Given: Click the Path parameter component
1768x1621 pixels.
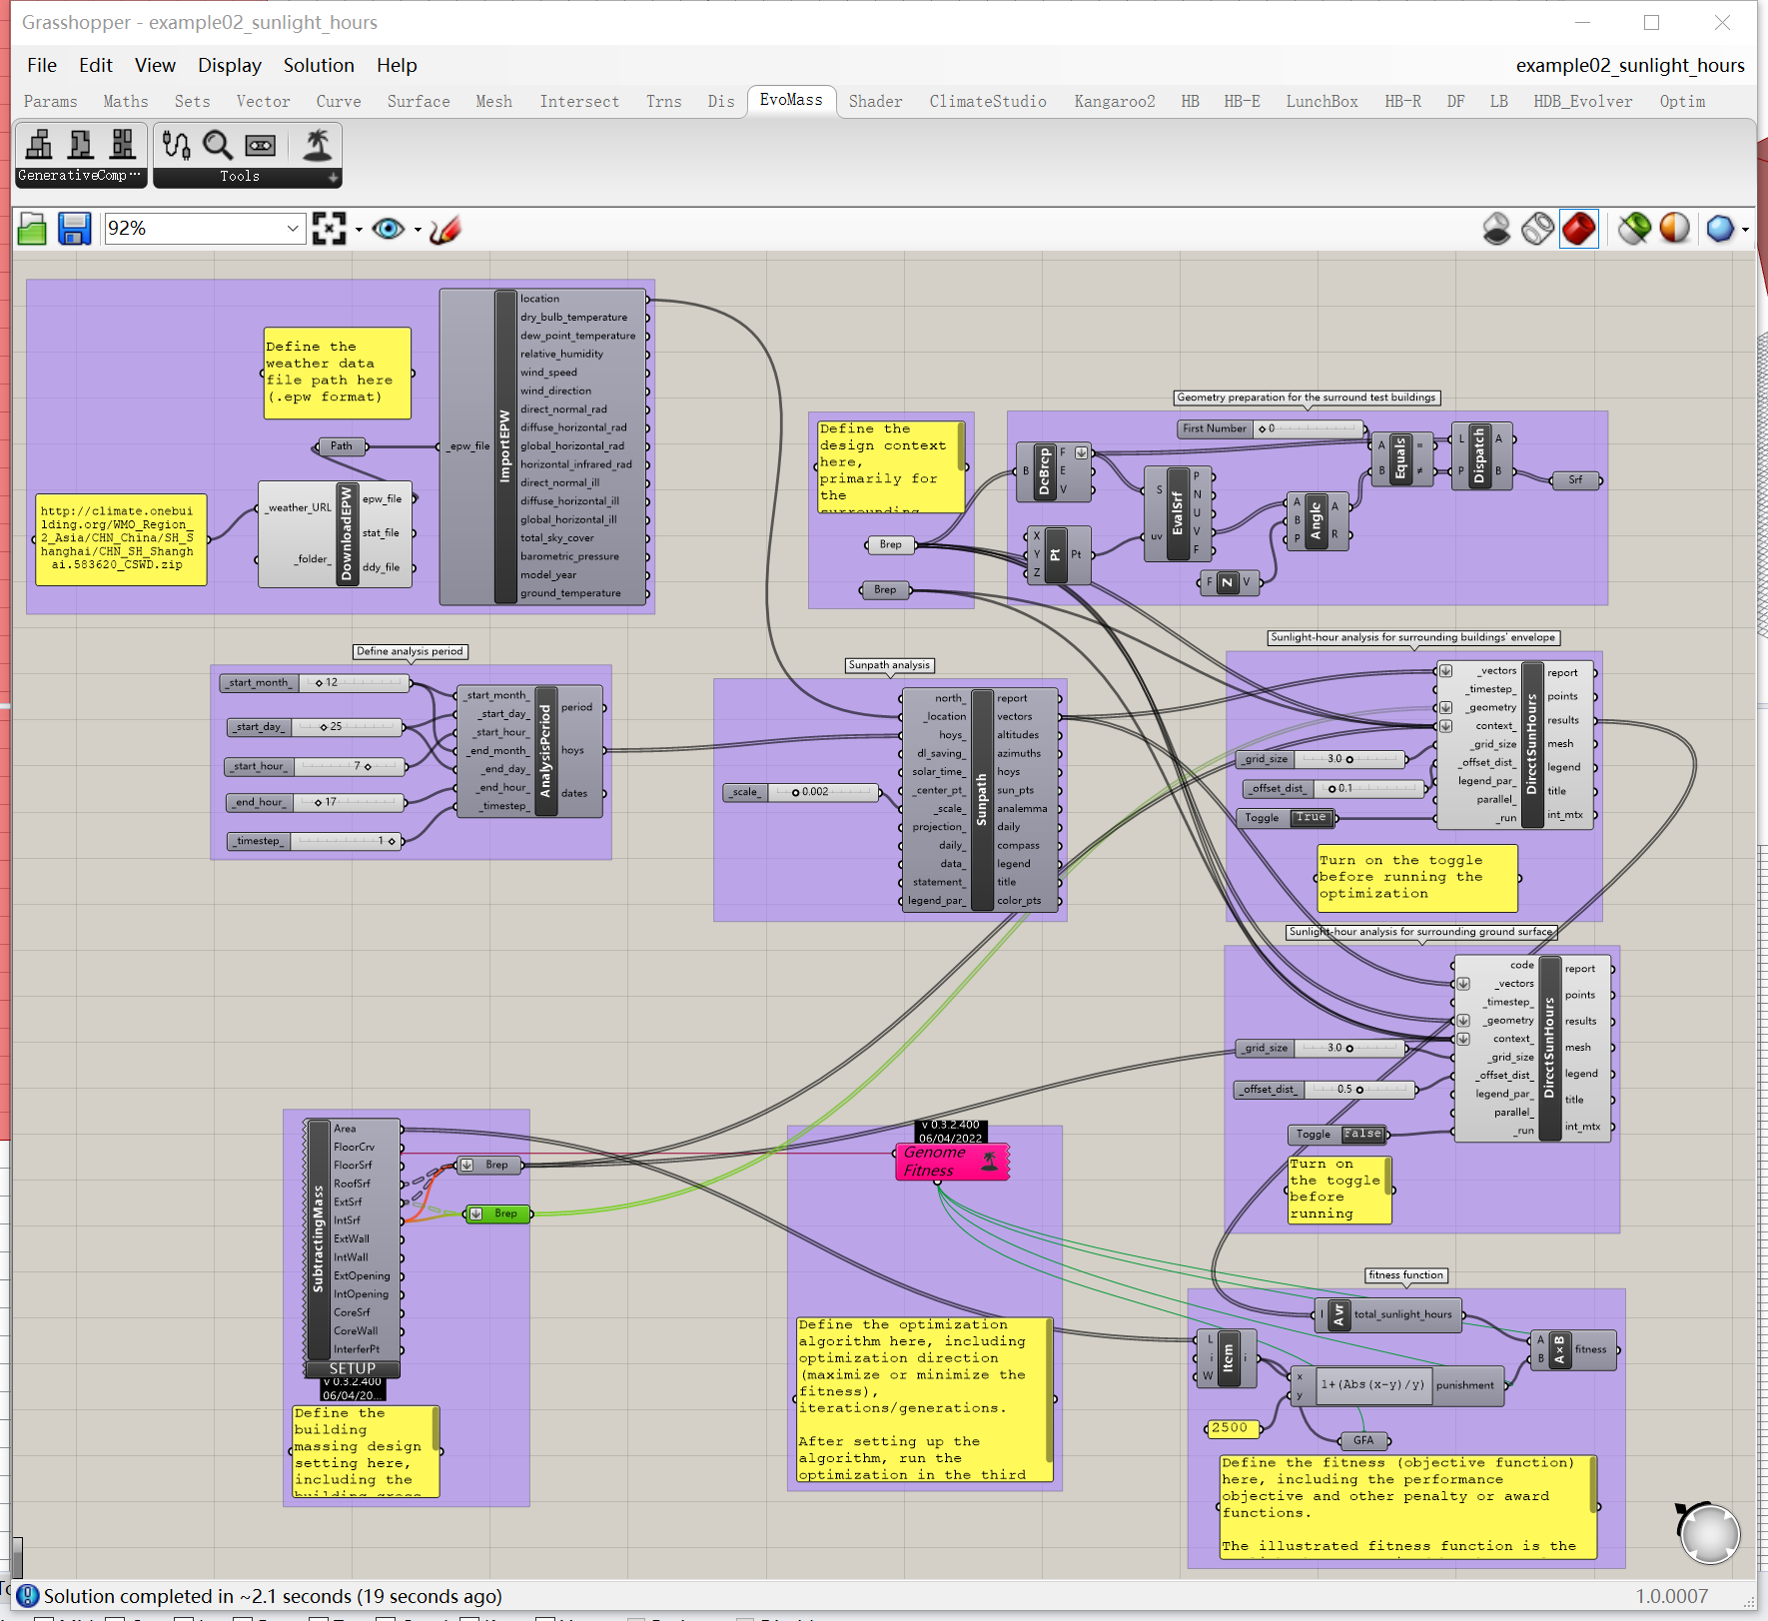Looking at the screenshot, I should click(342, 446).
